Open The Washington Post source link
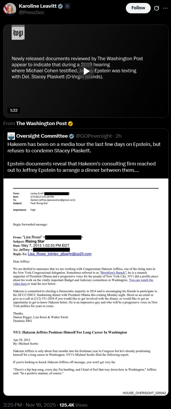This screenshot has height=409, width=171. click(x=41, y=124)
